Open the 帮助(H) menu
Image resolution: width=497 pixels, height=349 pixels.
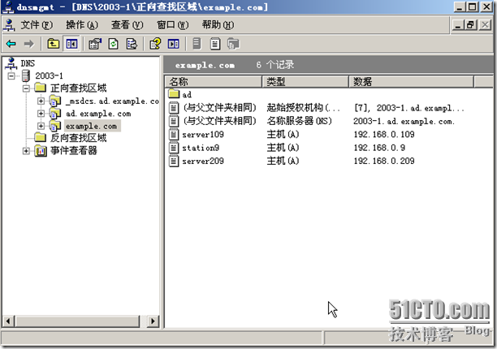point(218,25)
